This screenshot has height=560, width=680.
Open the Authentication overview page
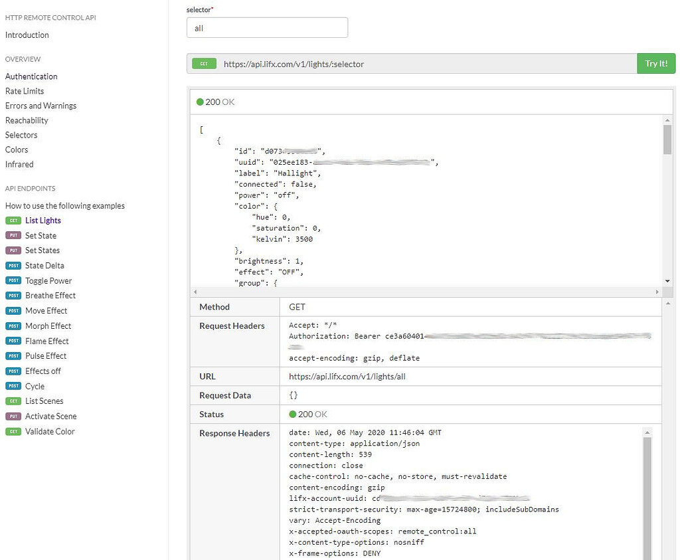point(31,76)
